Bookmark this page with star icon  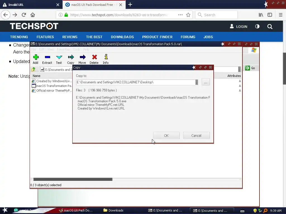[x=188, y=15]
